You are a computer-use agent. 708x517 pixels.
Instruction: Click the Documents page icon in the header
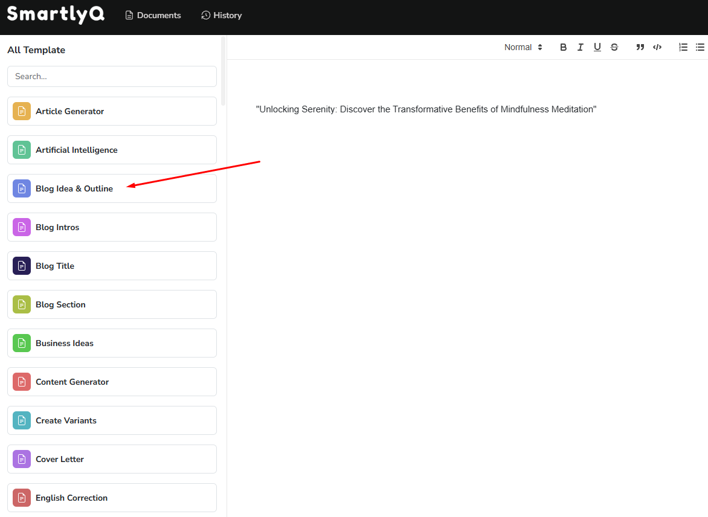click(x=129, y=15)
